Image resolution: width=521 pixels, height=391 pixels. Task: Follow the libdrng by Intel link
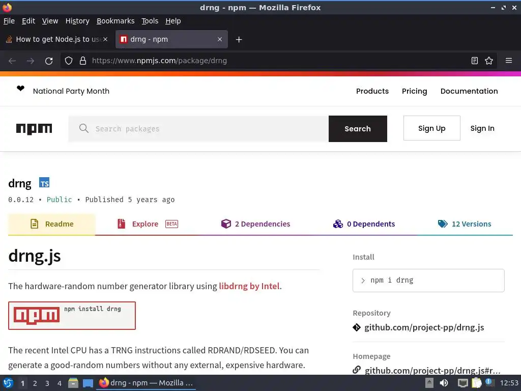pos(249,286)
